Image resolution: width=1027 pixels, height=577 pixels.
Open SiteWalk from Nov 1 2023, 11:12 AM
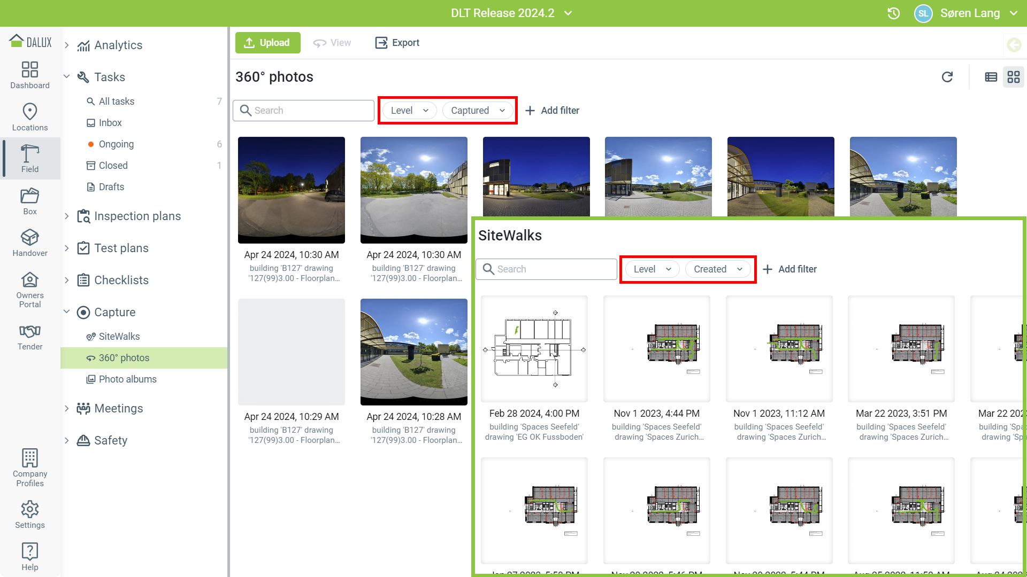coord(779,349)
